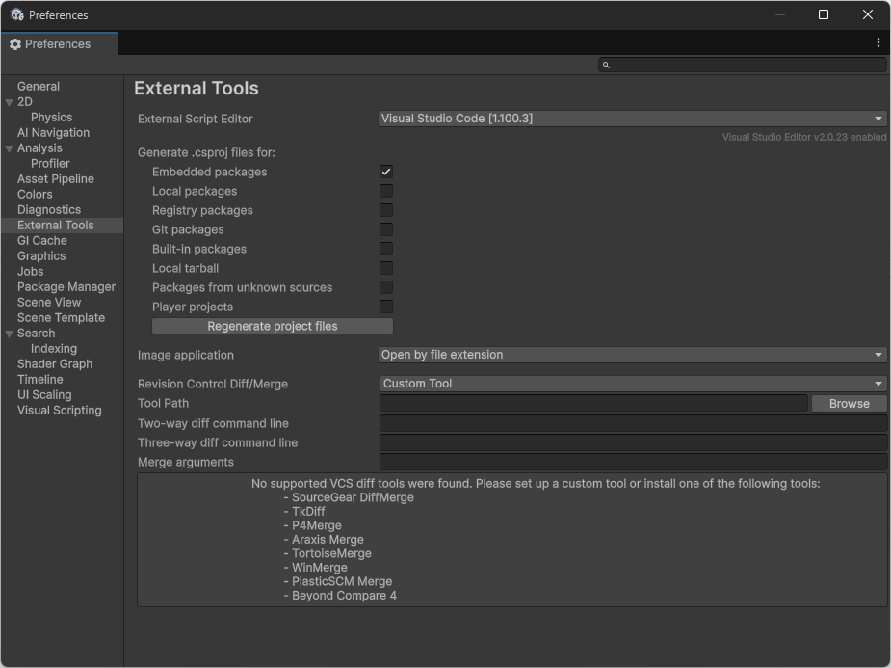Click the magnifier icon in the search field
This screenshot has width=891, height=668.
606,65
